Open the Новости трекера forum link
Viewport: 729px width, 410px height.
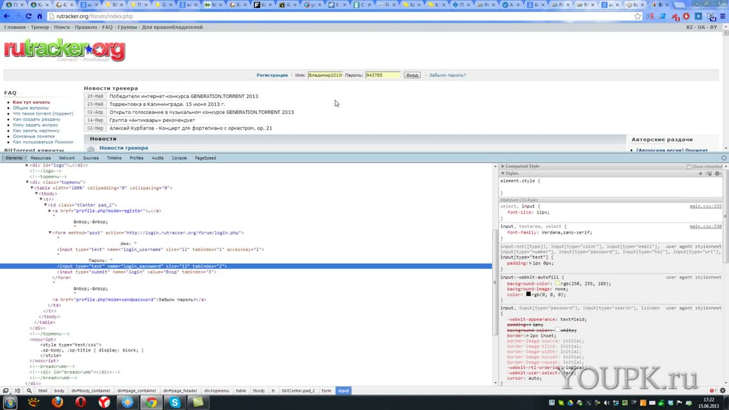[x=124, y=148]
